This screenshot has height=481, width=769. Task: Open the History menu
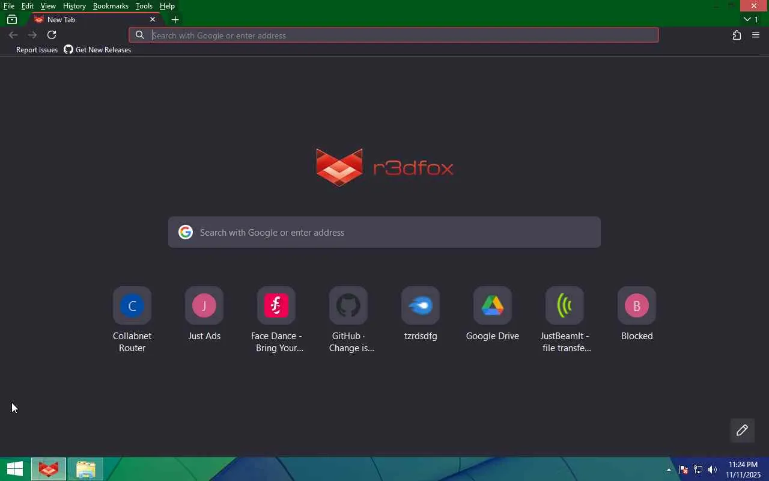[x=74, y=6]
